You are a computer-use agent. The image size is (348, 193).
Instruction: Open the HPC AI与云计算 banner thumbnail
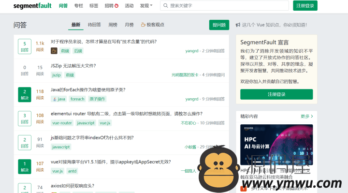(276, 145)
